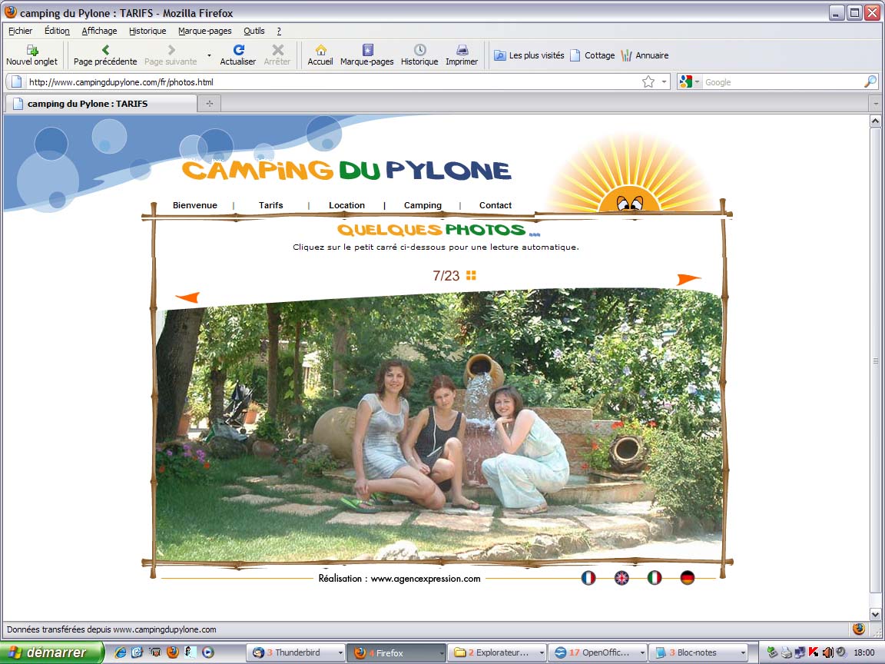Open the list all tabs dropdown
The image size is (885, 664).
coord(876,103)
